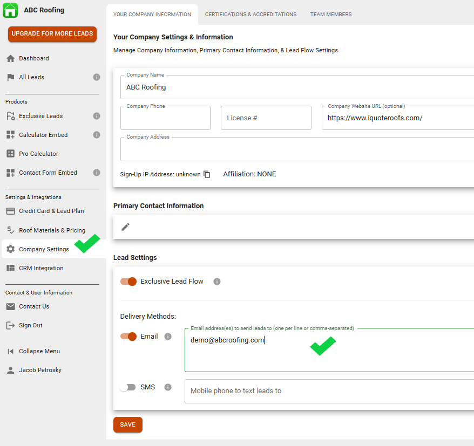Click info icon next to All Leads
This screenshot has width=474, height=446.
(x=97, y=77)
